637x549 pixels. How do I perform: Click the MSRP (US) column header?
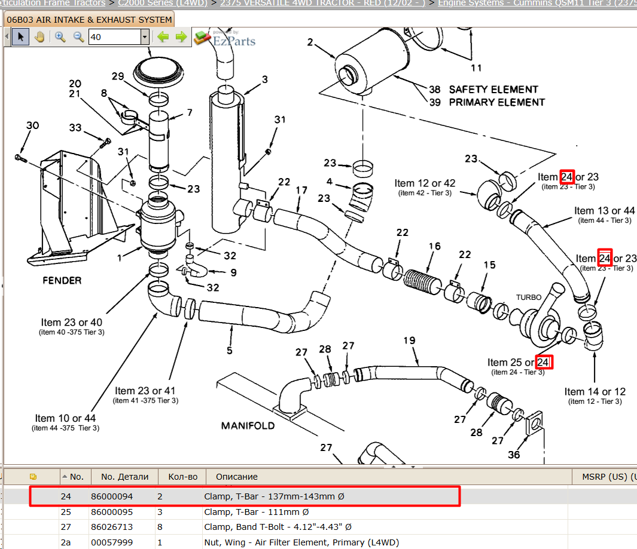(605, 477)
